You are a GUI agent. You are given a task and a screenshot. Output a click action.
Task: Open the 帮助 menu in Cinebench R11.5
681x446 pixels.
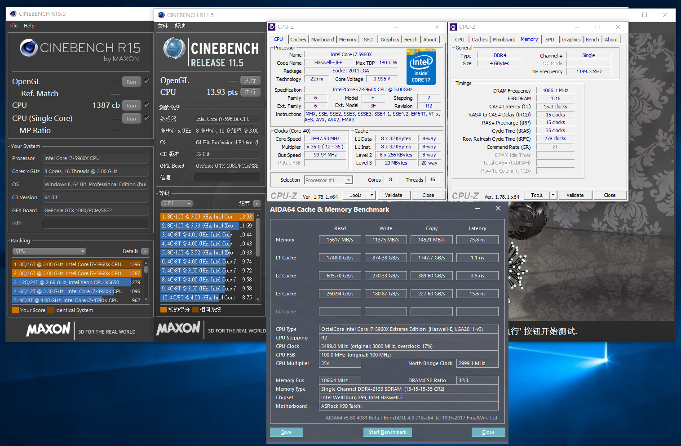[x=180, y=26]
